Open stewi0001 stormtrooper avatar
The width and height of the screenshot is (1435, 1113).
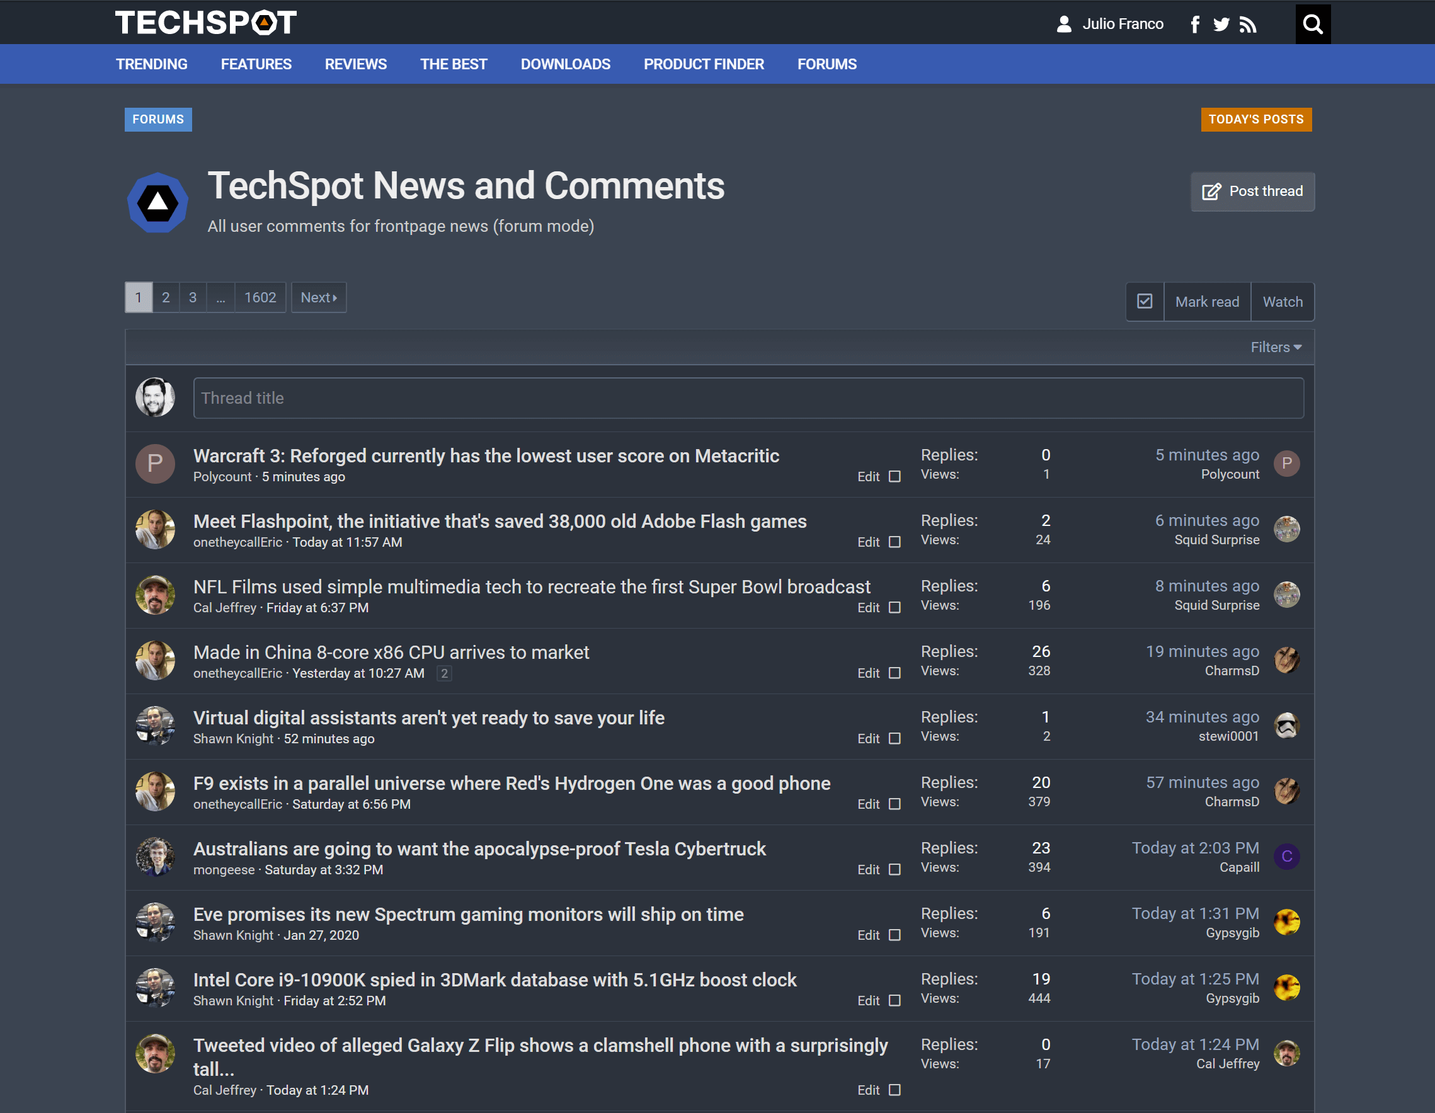coord(1286,726)
